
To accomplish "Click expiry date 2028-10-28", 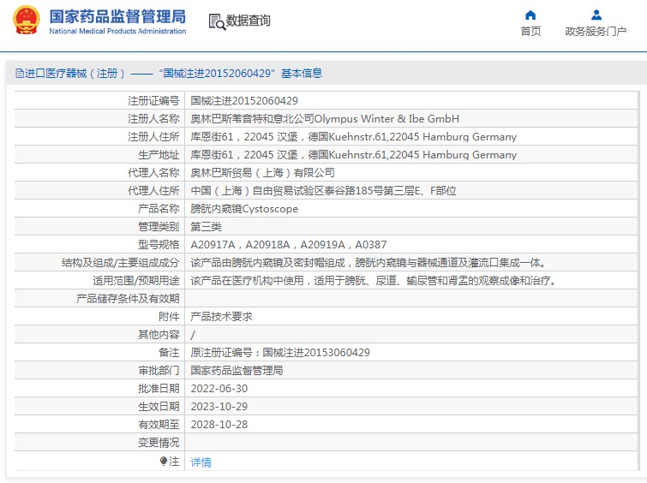I will (219, 425).
